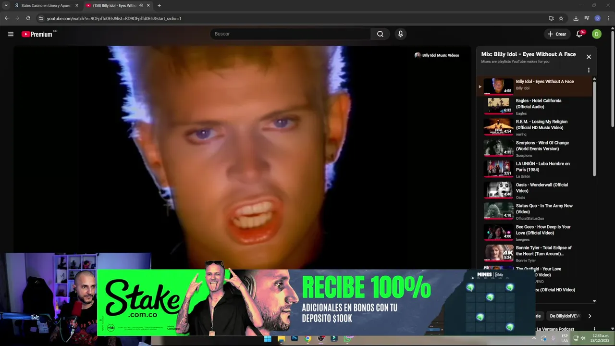Install app icon in address bar
This screenshot has height=346, width=615.
tap(551, 18)
